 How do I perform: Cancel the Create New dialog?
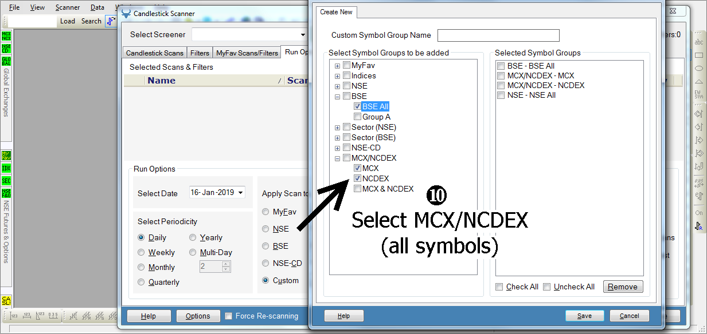630,316
